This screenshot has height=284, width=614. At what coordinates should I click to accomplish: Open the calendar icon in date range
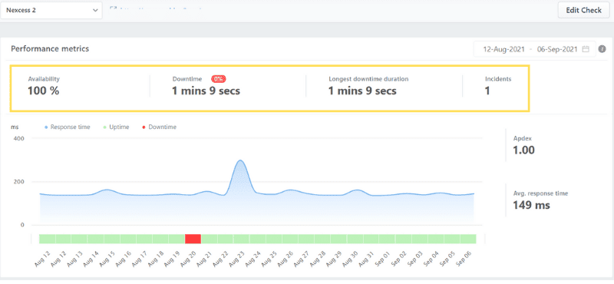586,49
